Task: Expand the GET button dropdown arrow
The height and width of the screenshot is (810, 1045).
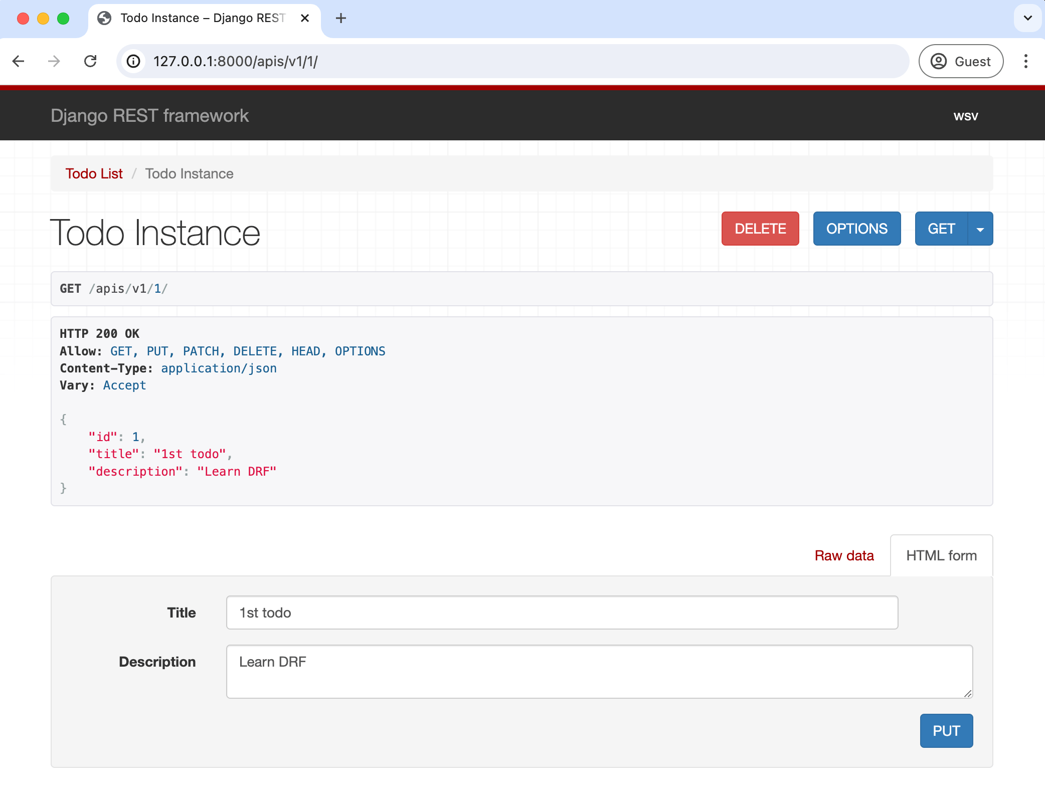Action: tap(980, 229)
